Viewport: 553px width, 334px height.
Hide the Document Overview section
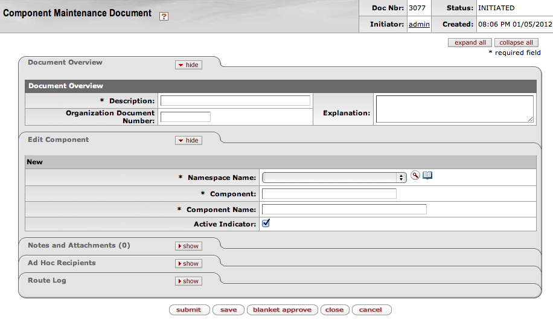coord(189,65)
